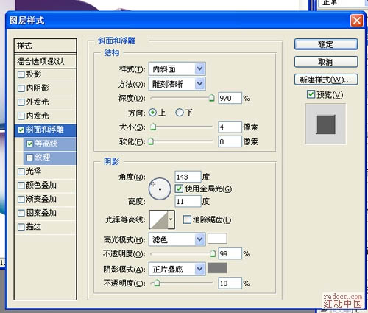Click the style preview thumbnail
Screen dimensions: 368x313
click(x=325, y=124)
